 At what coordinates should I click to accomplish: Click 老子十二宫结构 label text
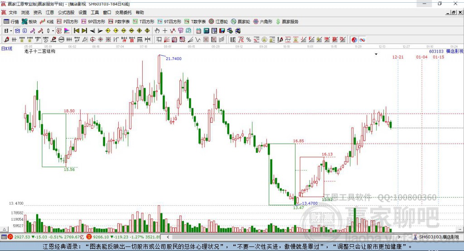[40, 51]
